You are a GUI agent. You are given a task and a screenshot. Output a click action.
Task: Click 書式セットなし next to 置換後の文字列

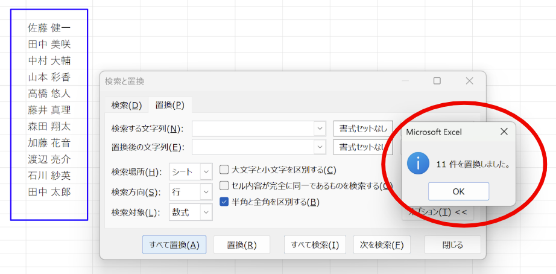(x=363, y=147)
